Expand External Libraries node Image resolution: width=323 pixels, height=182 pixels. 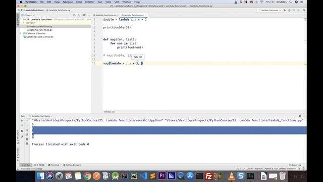tap(21, 33)
